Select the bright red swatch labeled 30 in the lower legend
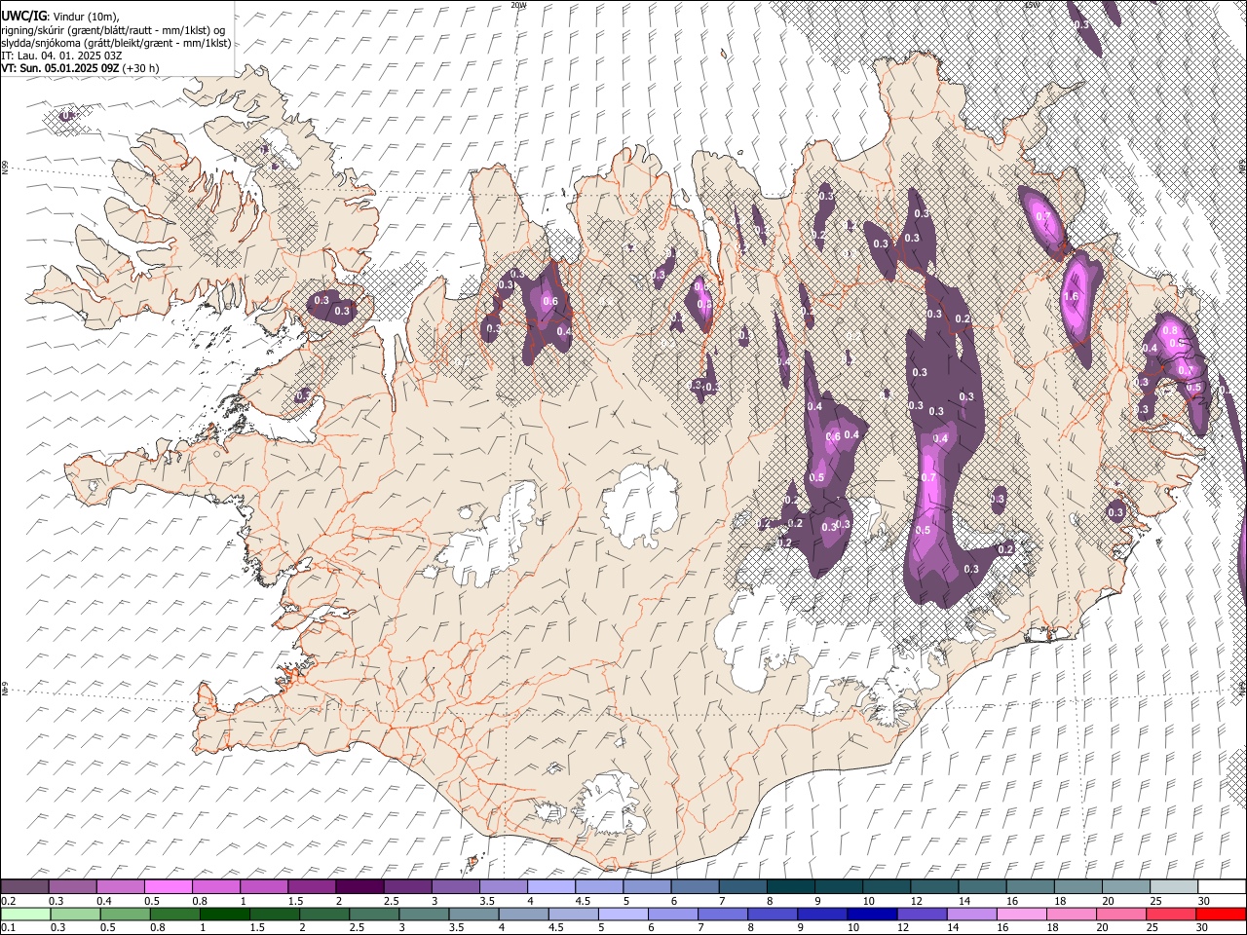1247x935 pixels. tap(1221, 914)
